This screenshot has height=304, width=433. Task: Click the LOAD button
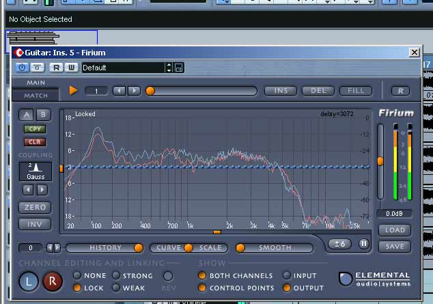click(x=395, y=230)
